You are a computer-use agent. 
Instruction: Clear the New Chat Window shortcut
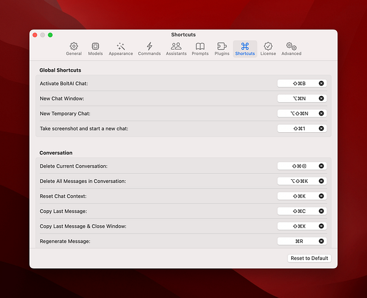click(x=321, y=99)
